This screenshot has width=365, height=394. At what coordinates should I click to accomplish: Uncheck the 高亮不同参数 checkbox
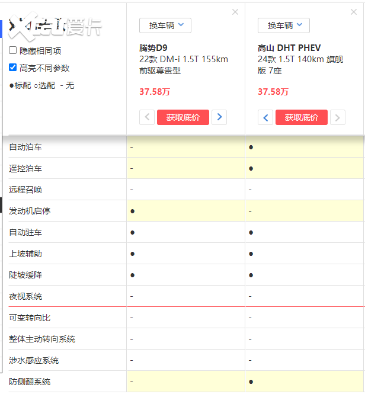13,68
